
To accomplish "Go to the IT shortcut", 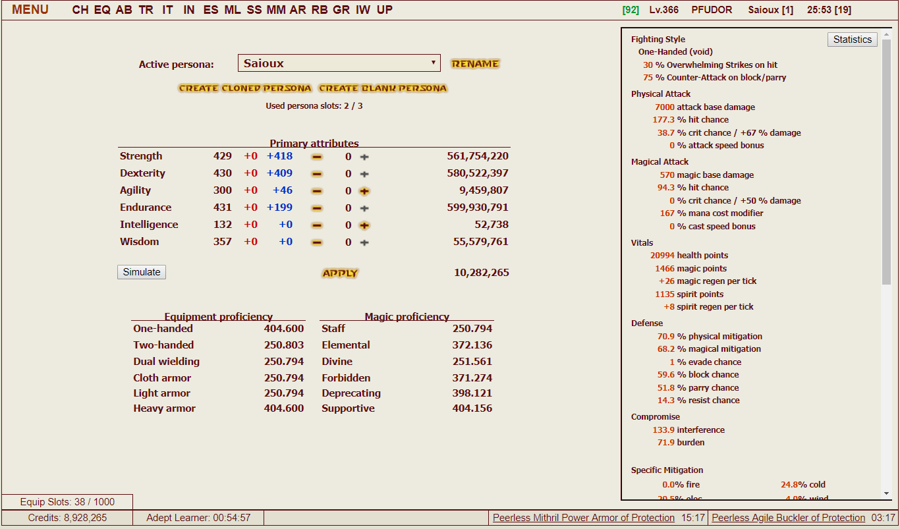I will point(167,10).
